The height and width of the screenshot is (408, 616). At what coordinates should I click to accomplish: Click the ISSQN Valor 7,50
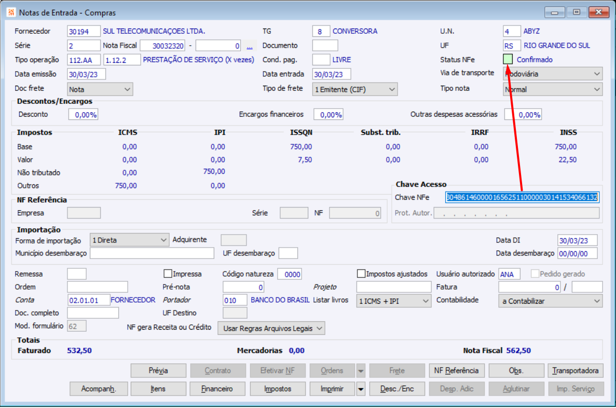tap(305, 159)
